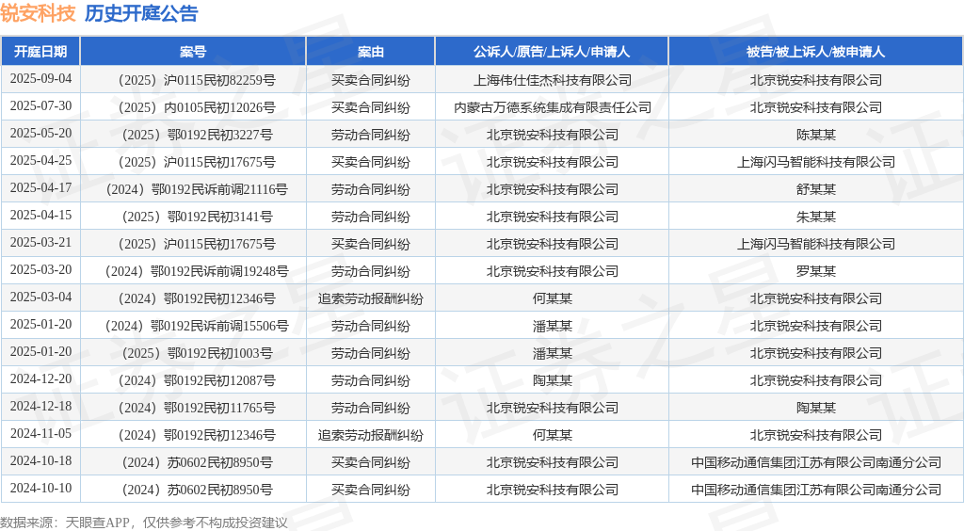Viewport: 964px width, 531px height.
Task: Click date cell 2024-12-20
Action: (x=40, y=378)
